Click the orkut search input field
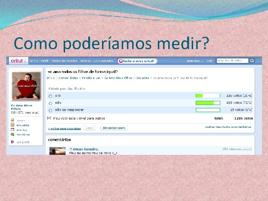268x201 pixels. point(232,61)
